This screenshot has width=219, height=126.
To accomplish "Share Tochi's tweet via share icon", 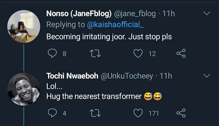I will [181, 113].
